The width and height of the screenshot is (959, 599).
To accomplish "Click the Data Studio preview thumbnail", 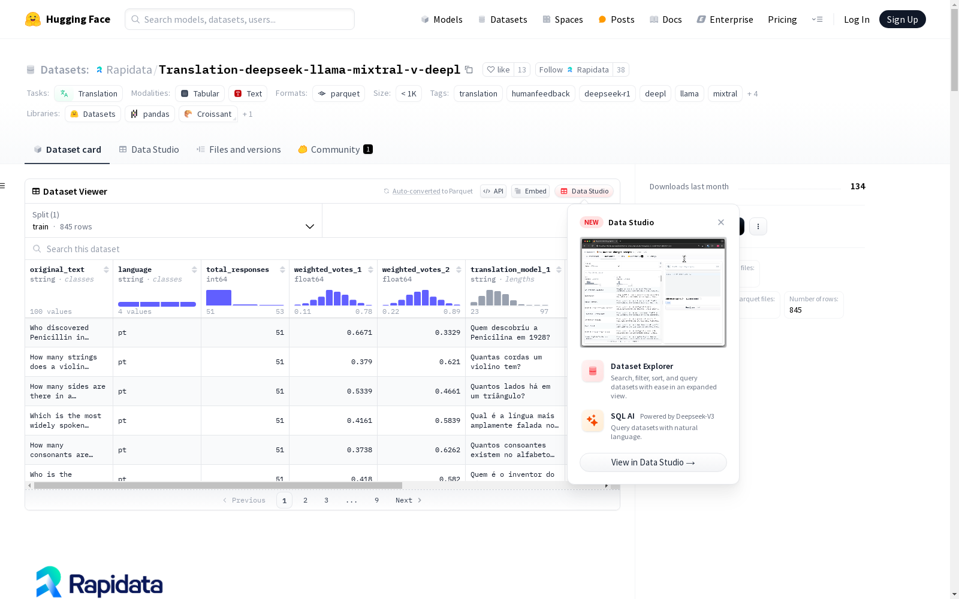I will pyautogui.click(x=653, y=292).
